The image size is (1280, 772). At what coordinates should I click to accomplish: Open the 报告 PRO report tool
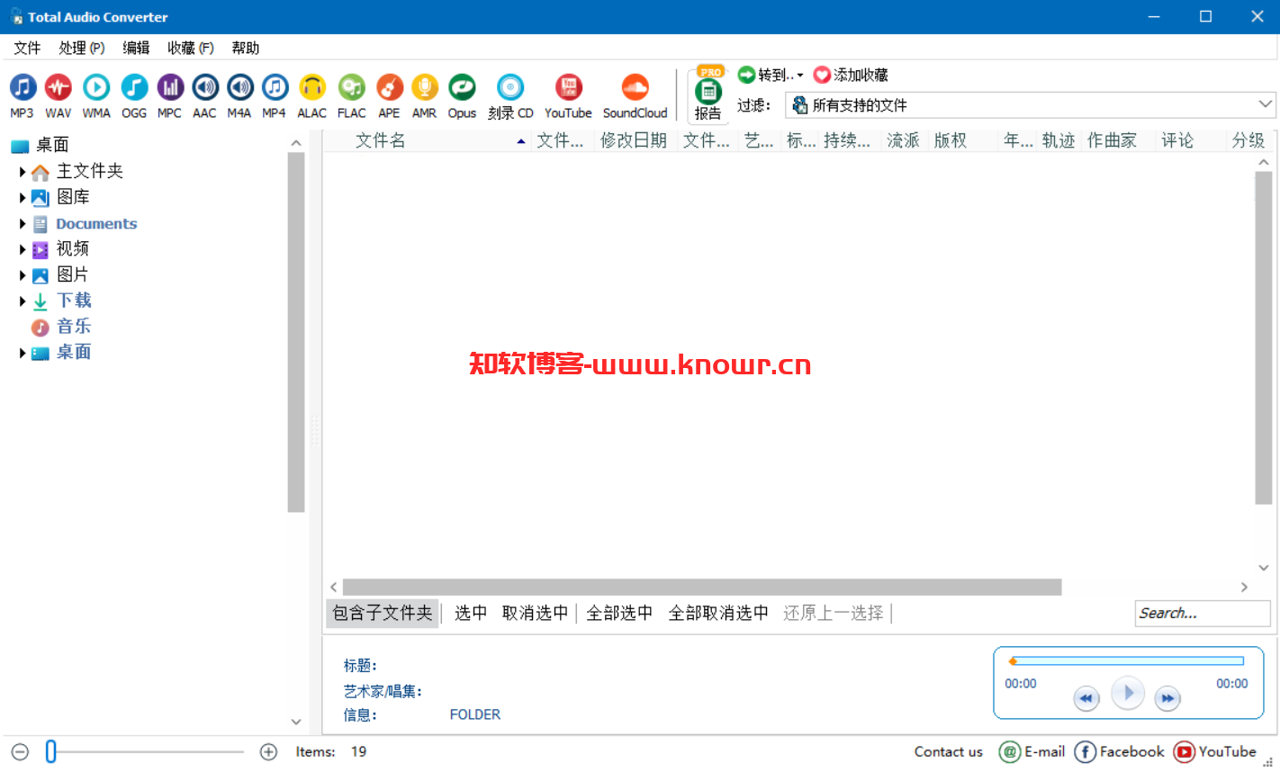708,94
